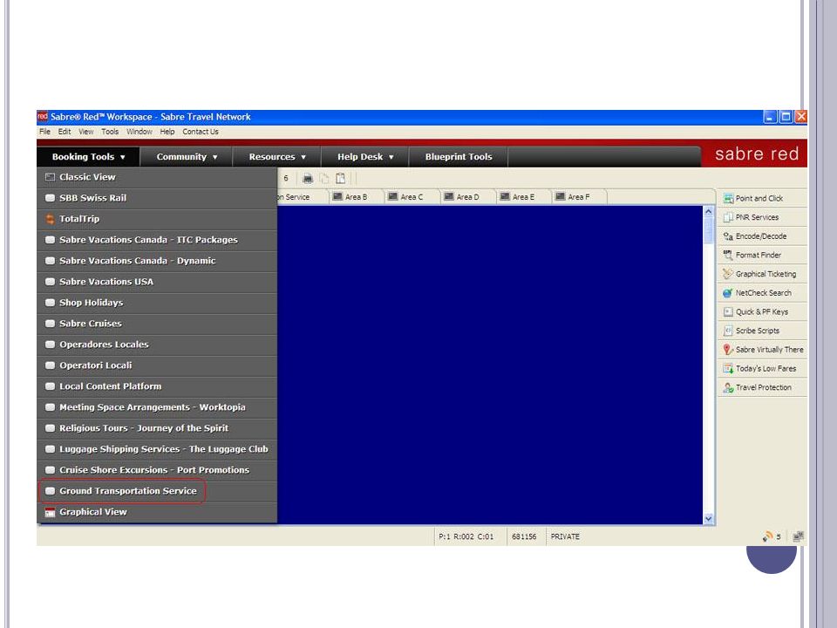Expand the Help Desk dropdown menu
The image size is (837, 628).
tap(365, 157)
